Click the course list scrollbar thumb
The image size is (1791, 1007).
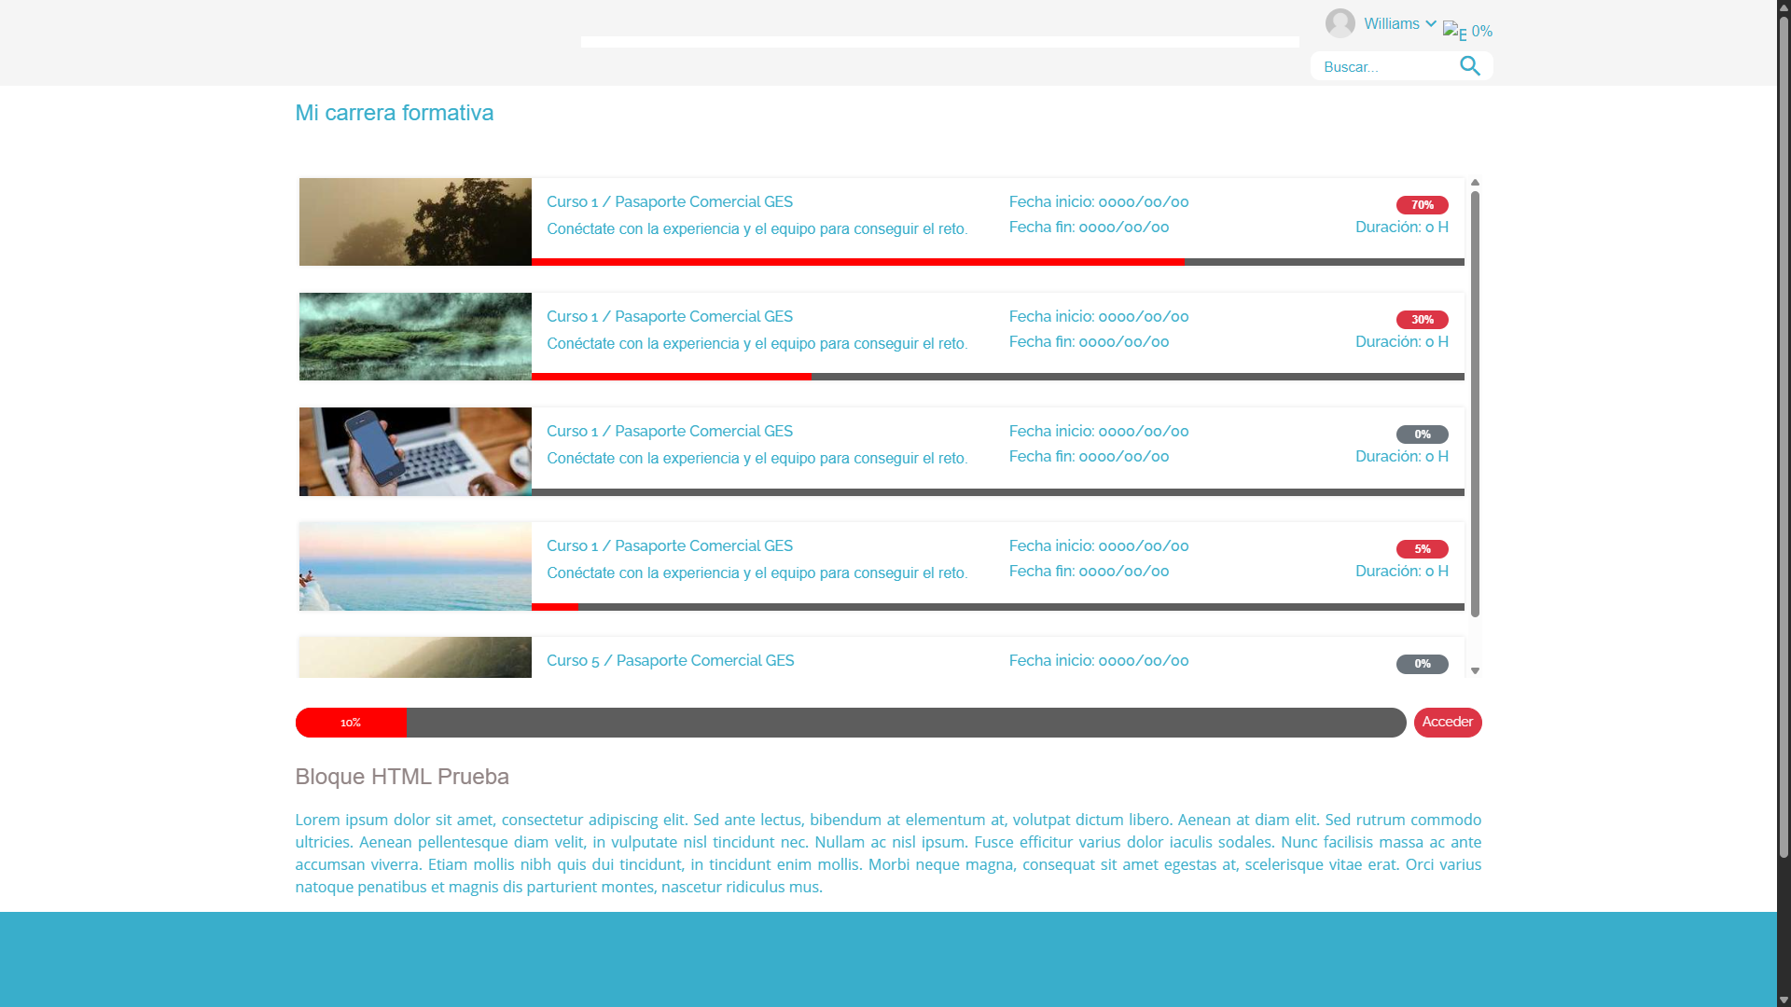[x=1475, y=404]
